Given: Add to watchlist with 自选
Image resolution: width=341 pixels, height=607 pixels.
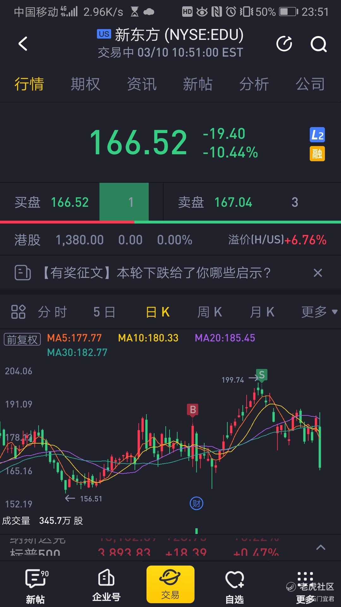Looking at the screenshot, I should 235,587.
